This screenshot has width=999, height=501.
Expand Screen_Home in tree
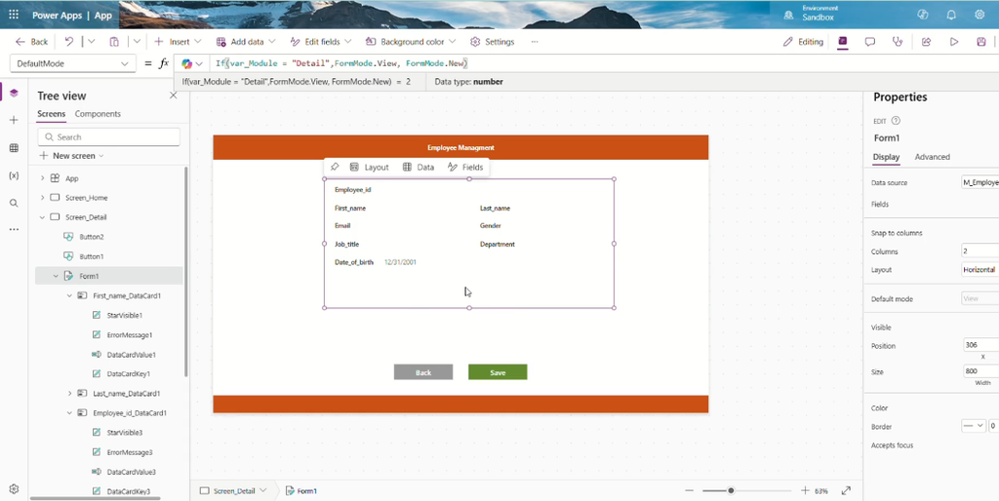tap(42, 197)
